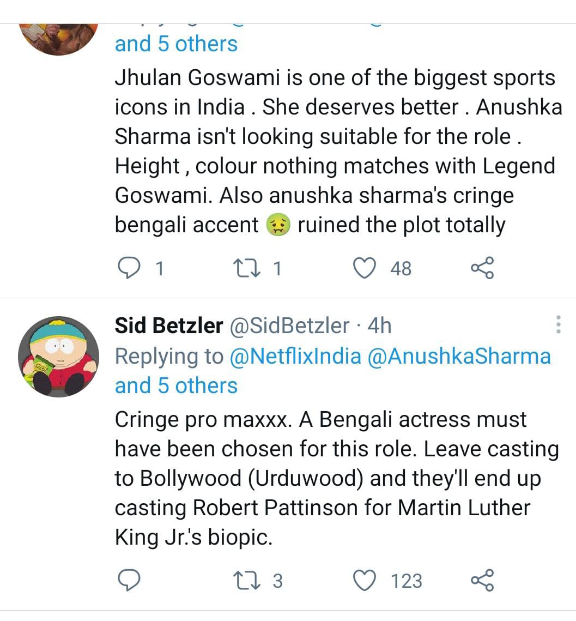This screenshot has width=576, height=621.
Task: Show 'and 5 others' in top tweet
Action: click(x=176, y=44)
